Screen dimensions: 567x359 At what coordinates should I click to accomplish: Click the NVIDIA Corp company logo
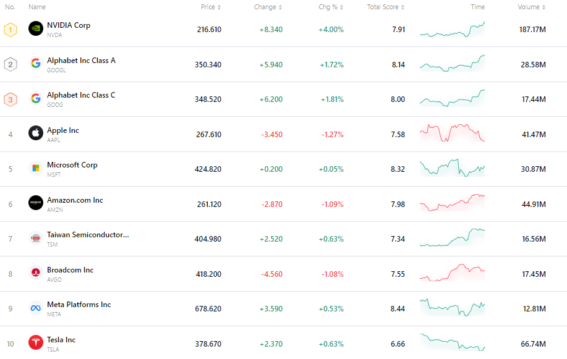pyautogui.click(x=35, y=28)
